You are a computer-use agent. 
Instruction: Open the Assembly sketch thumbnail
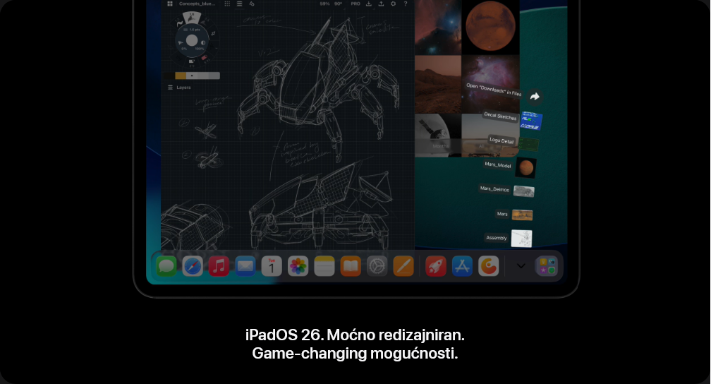[521, 238]
